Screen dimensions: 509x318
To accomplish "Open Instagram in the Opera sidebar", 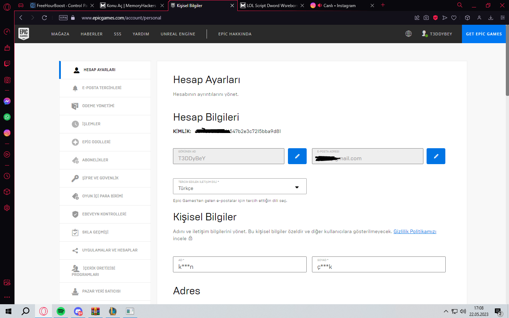I will [x=7, y=133].
